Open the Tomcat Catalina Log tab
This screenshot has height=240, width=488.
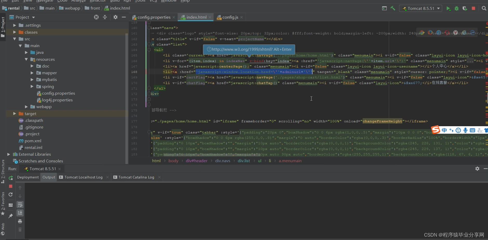pos(136,177)
